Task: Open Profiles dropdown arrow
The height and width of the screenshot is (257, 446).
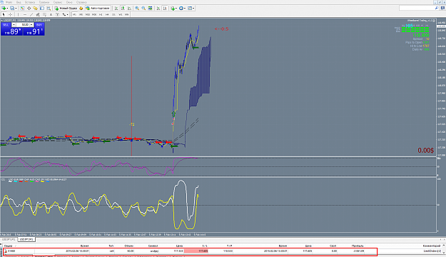Action: [16, 9]
